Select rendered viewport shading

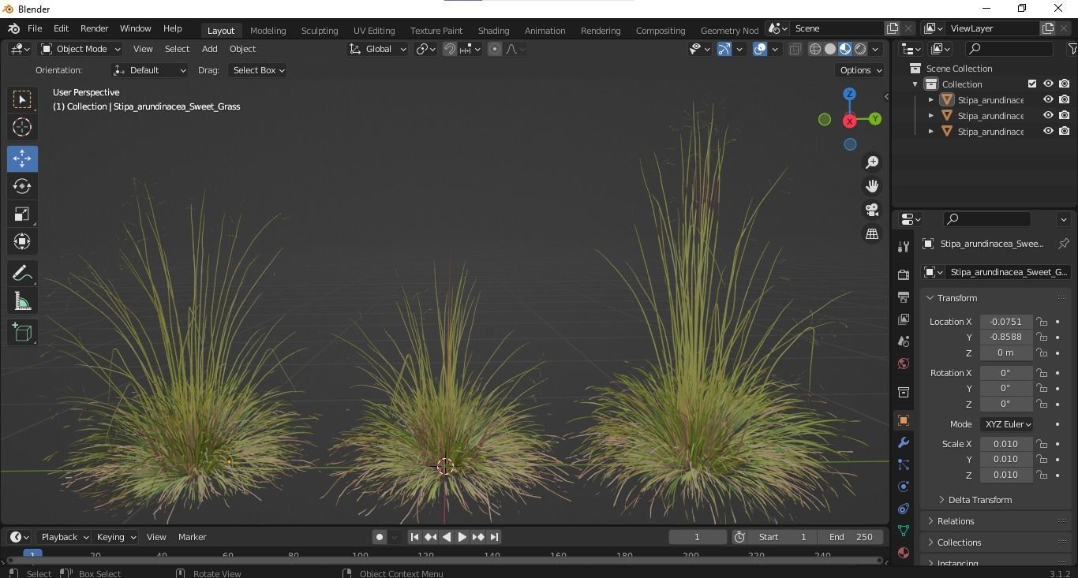point(860,49)
